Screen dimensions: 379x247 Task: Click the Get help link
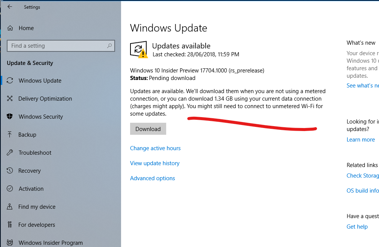tap(357, 226)
